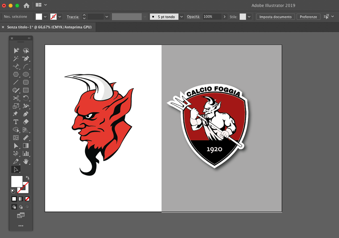339x238 pixels.
Task: Enable Draw Inside mode
Action: point(27,207)
